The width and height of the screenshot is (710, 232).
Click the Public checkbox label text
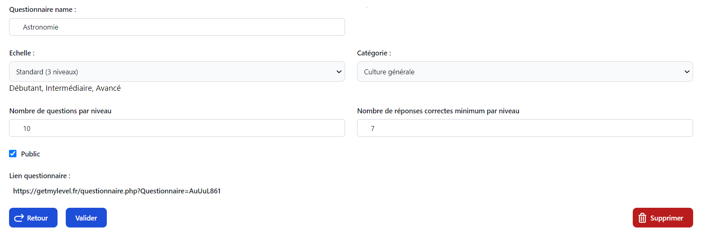pos(30,154)
